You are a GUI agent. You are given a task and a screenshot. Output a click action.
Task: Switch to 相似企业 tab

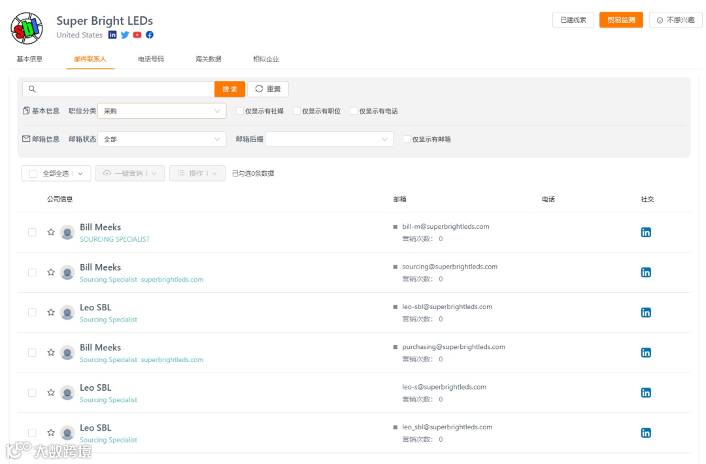265,59
